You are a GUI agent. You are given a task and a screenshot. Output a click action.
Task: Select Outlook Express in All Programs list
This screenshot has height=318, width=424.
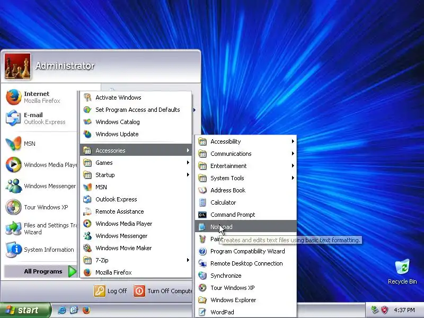pyautogui.click(x=136, y=199)
